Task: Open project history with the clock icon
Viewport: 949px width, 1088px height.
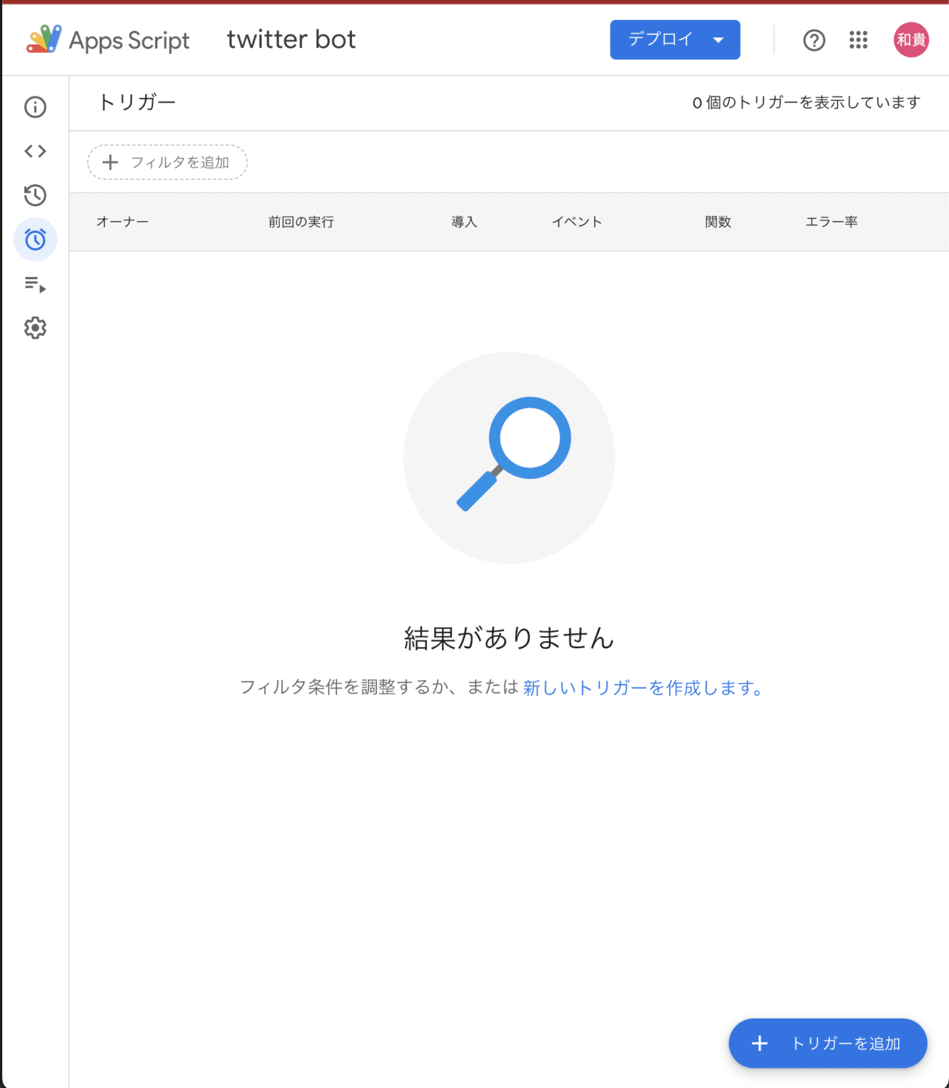Action: tap(35, 196)
